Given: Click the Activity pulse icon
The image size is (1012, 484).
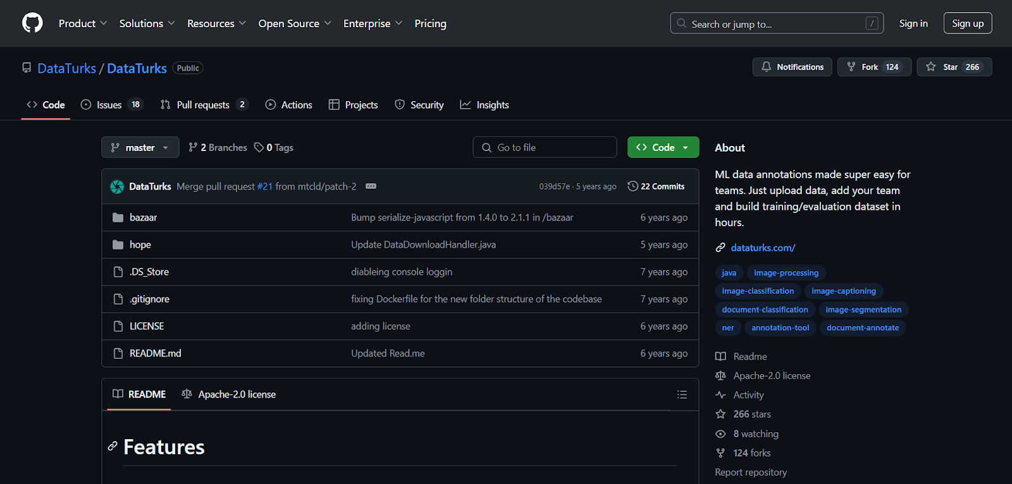Looking at the screenshot, I should (720, 395).
